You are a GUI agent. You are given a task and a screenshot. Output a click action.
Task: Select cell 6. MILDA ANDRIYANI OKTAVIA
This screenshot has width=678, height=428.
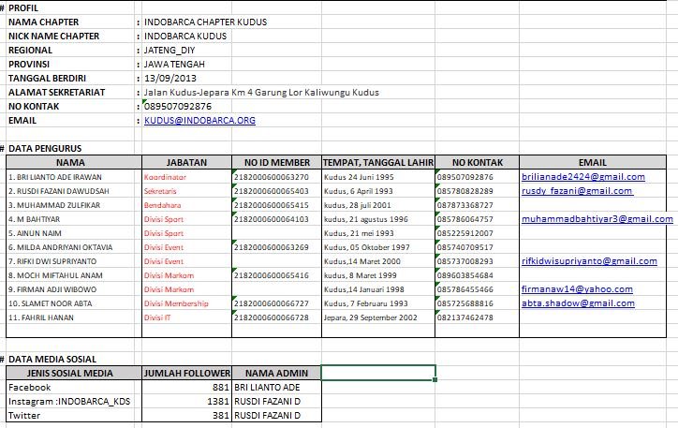[74, 247]
